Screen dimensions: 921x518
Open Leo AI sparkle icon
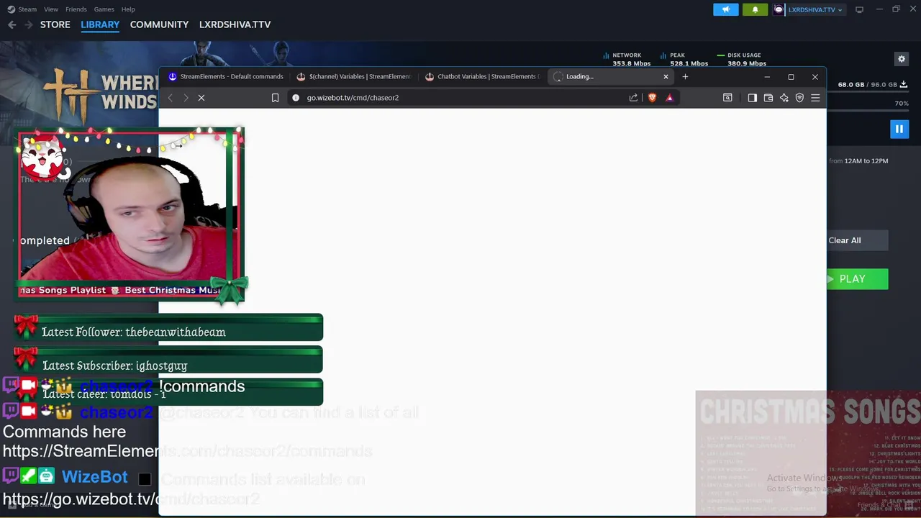tap(784, 98)
